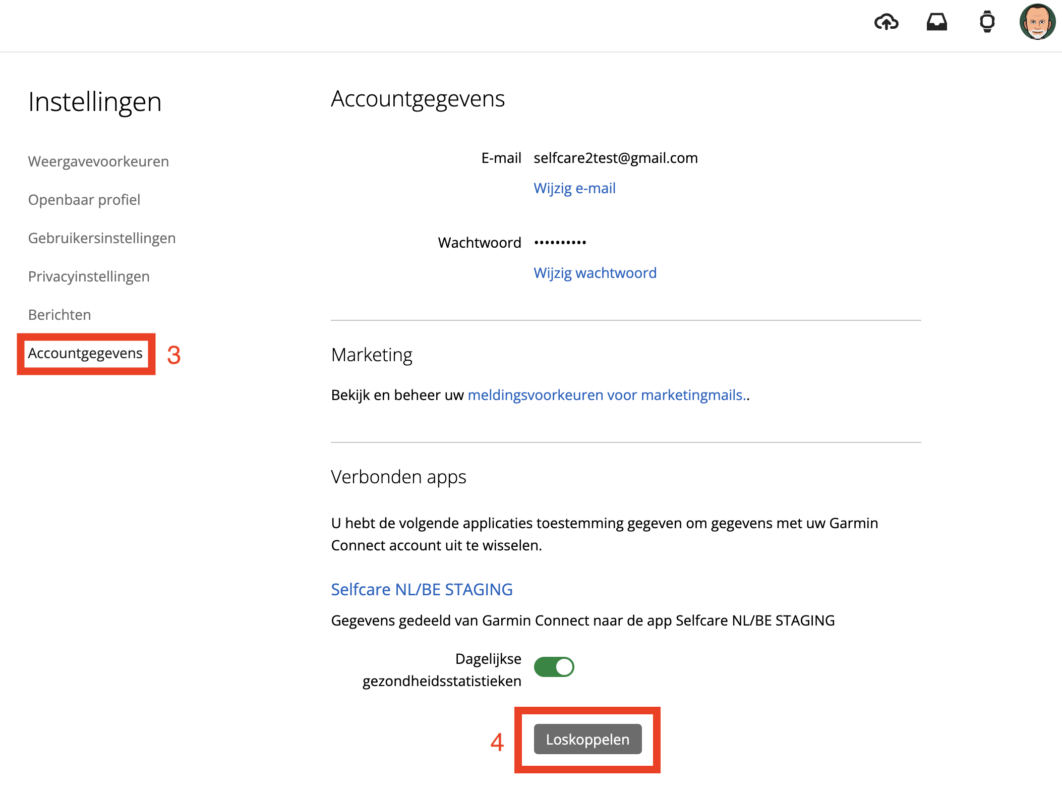Viewport: 1062px width, 791px height.
Task: Click the watch device icon
Action: 987,22
